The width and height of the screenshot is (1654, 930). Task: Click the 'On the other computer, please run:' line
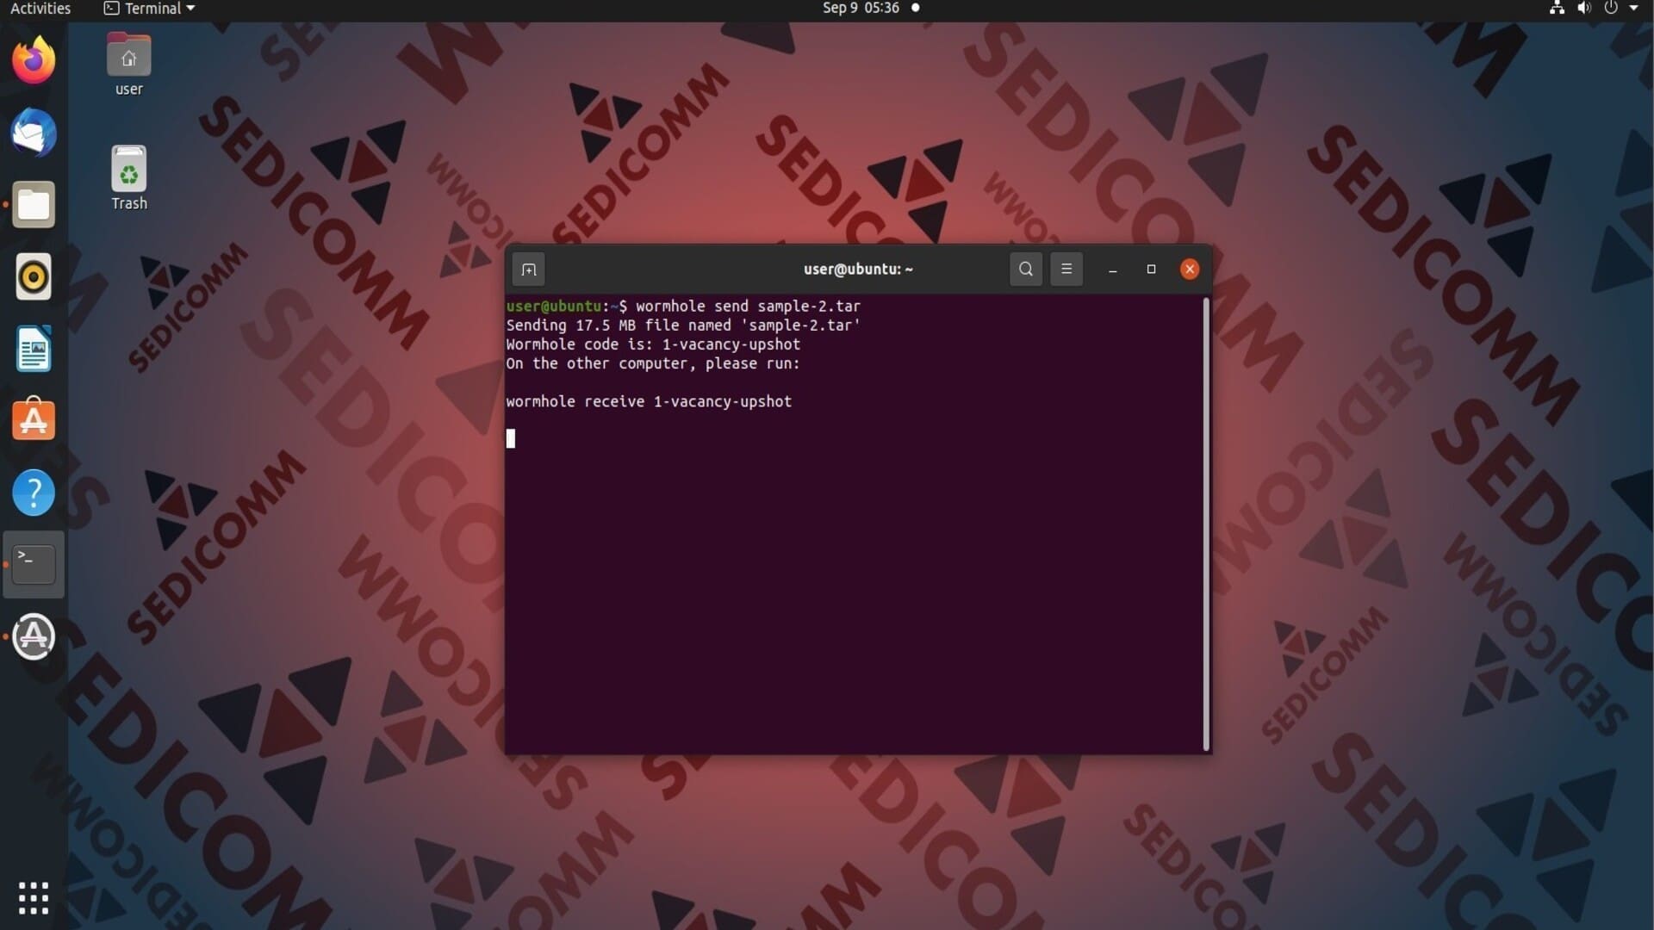pos(653,363)
